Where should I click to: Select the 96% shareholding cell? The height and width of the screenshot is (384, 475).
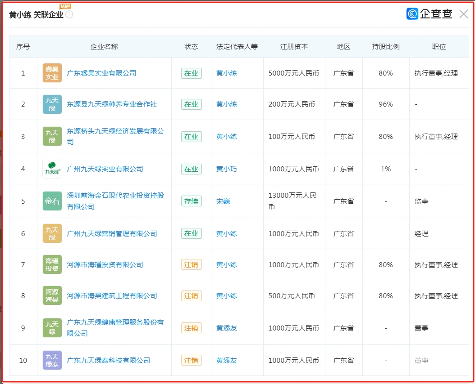(x=386, y=104)
